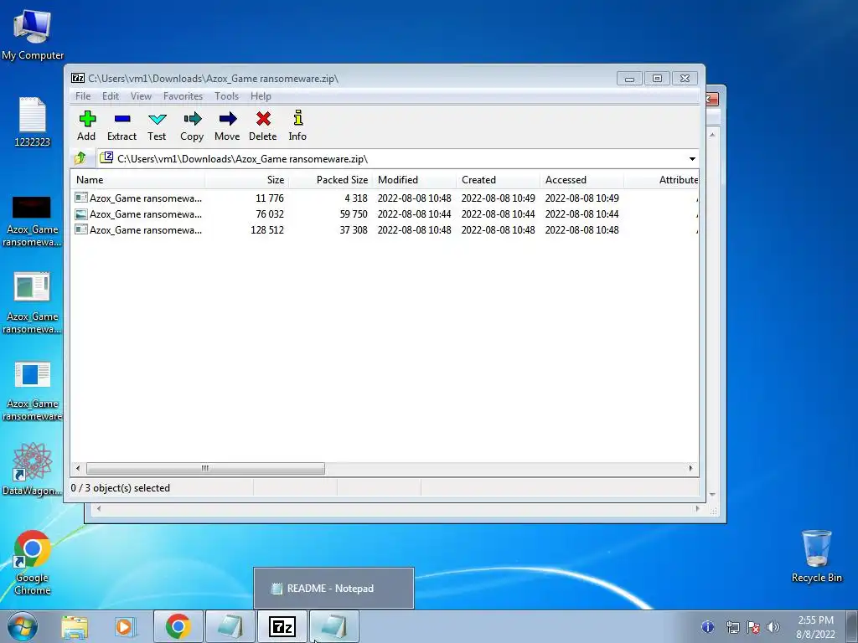The width and height of the screenshot is (858, 643).
Task: Open the taskbar clock showing 2:55 PM
Action: tap(815, 627)
